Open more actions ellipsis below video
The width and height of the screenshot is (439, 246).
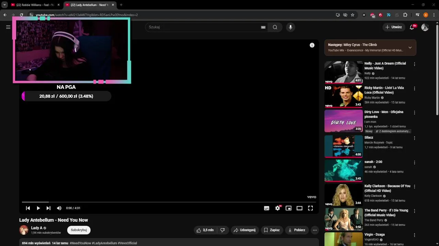coord(315,230)
